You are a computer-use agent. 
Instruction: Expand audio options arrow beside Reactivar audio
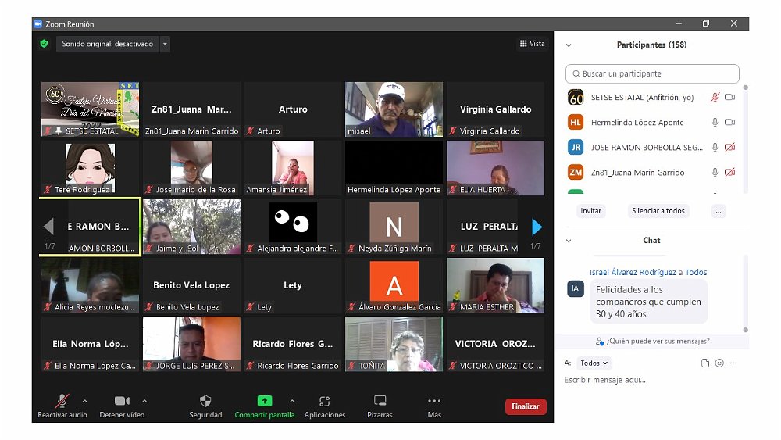point(85,401)
